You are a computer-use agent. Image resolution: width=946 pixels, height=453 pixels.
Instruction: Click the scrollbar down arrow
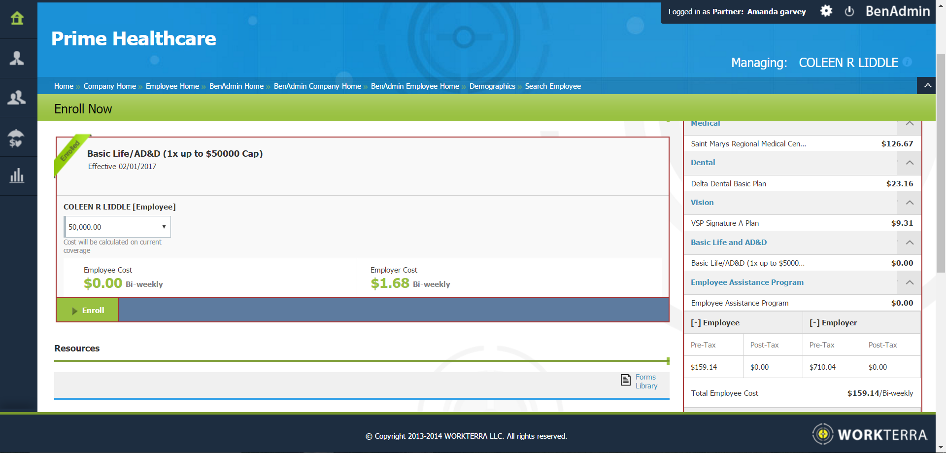pyautogui.click(x=941, y=448)
